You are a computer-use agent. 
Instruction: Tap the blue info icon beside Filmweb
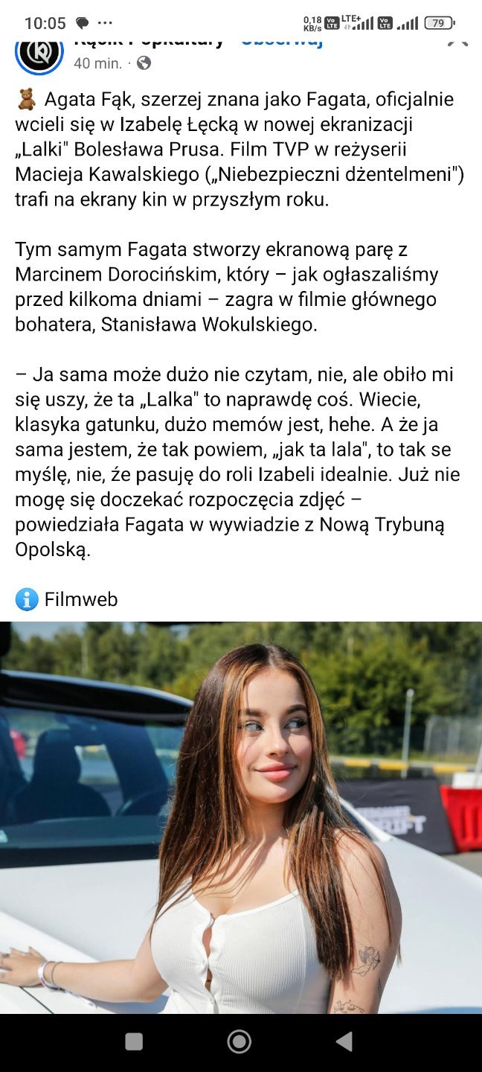click(x=27, y=599)
